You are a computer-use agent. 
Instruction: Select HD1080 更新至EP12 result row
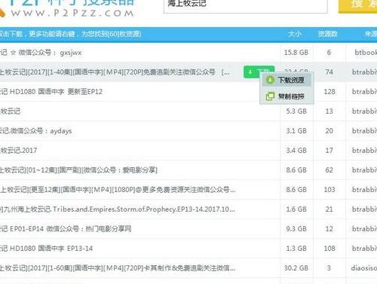[188, 92]
